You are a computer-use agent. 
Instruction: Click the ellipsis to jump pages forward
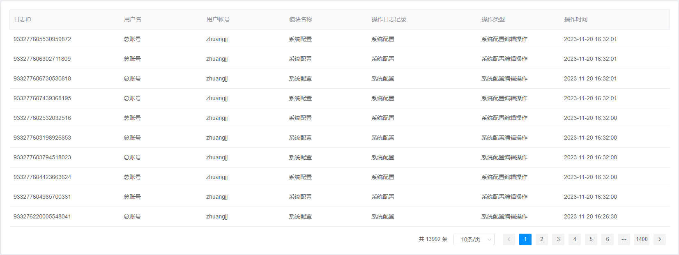click(x=624, y=239)
